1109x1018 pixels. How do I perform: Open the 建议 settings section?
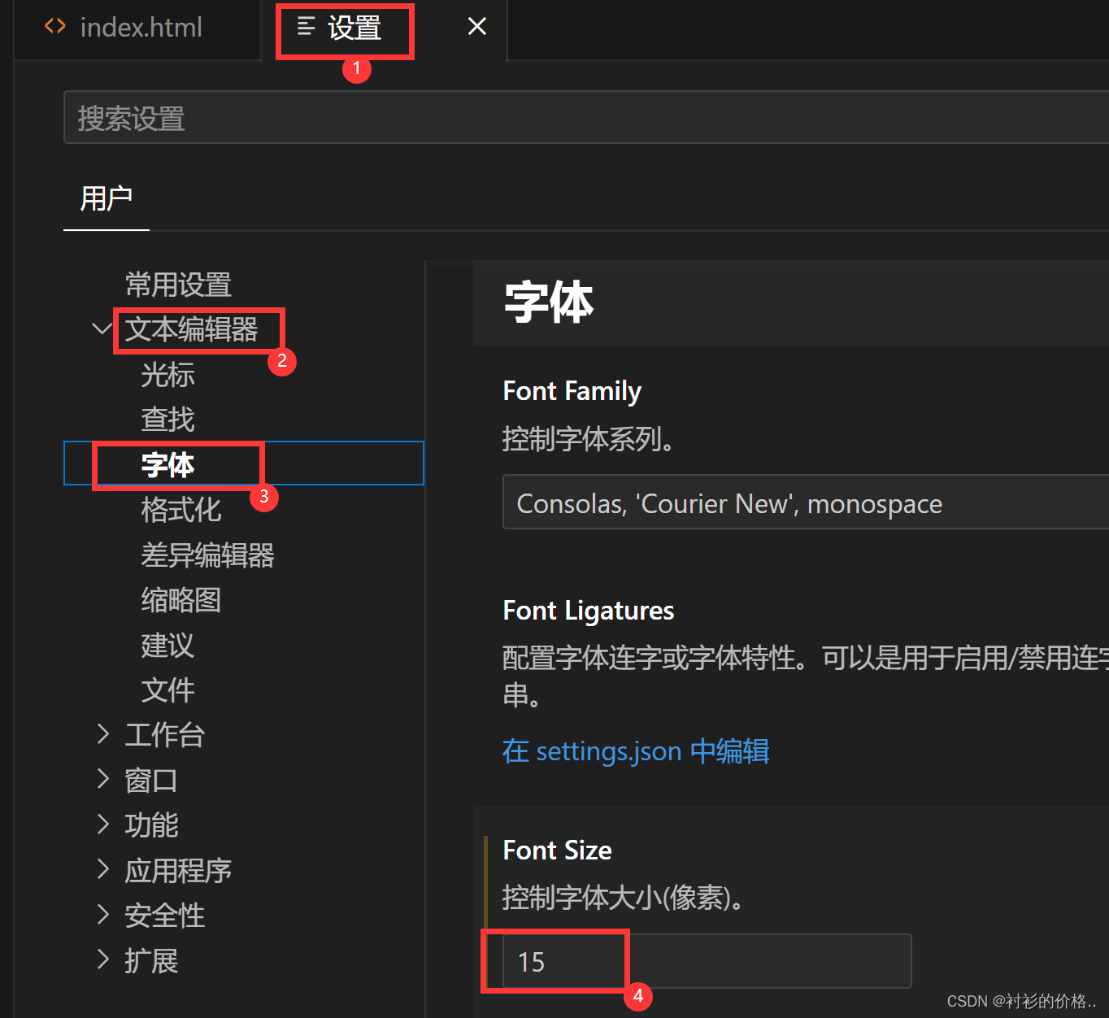(x=167, y=646)
